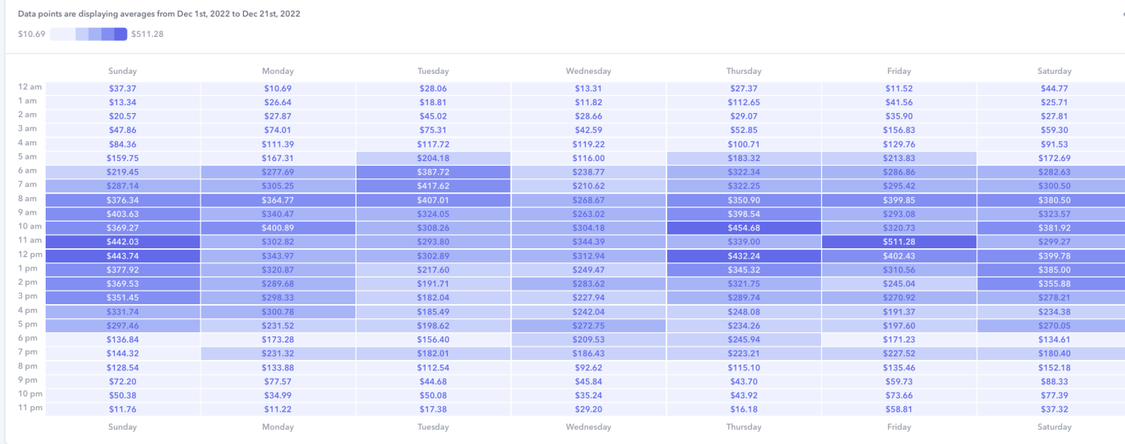Click Monday 11 pm cell $11.22

coord(278,409)
